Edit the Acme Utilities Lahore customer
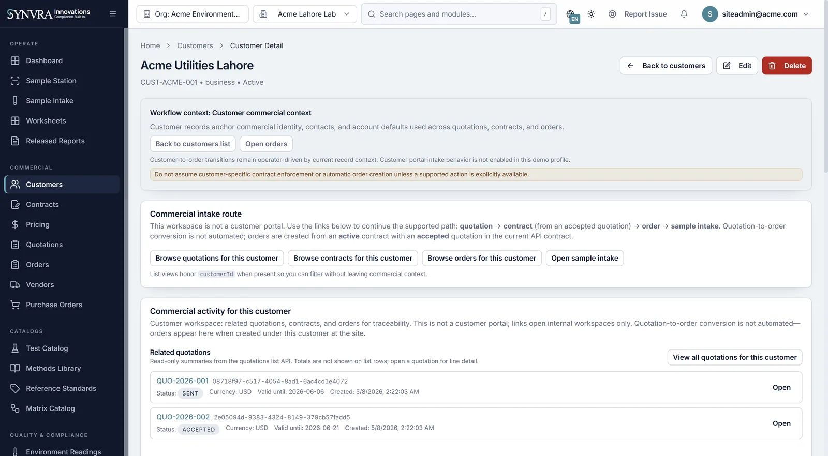The height and width of the screenshot is (456, 828). (x=737, y=66)
